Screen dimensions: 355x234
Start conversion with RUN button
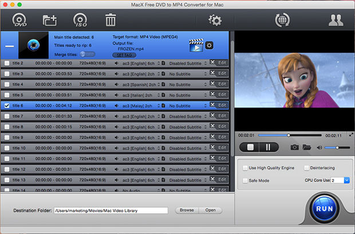(x=324, y=209)
